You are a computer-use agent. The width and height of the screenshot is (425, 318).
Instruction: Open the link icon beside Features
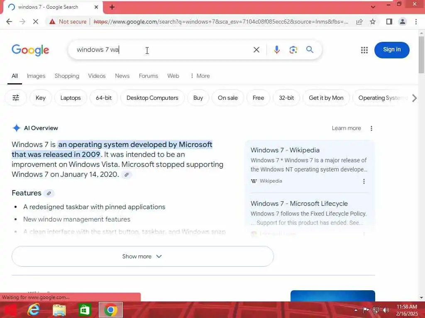tap(49, 193)
